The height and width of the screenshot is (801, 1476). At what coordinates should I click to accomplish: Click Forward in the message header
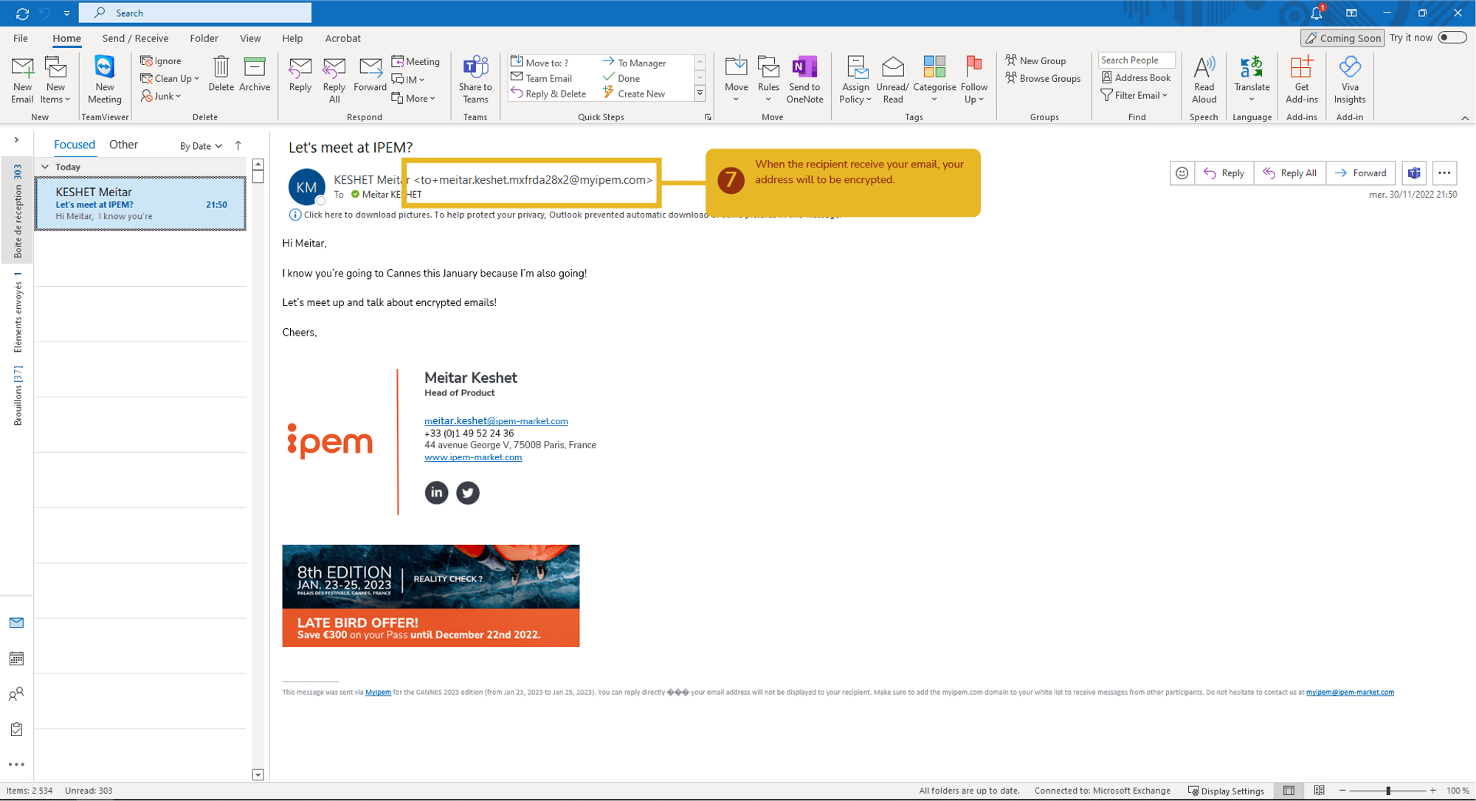tap(1360, 173)
